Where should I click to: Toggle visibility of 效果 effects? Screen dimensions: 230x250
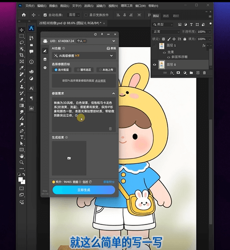(164, 53)
